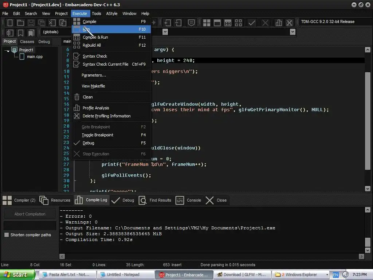Open Parameters... from Execute menu
This screenshot has height=280, width=373.
pyautogui.click(x=111, y=75)
